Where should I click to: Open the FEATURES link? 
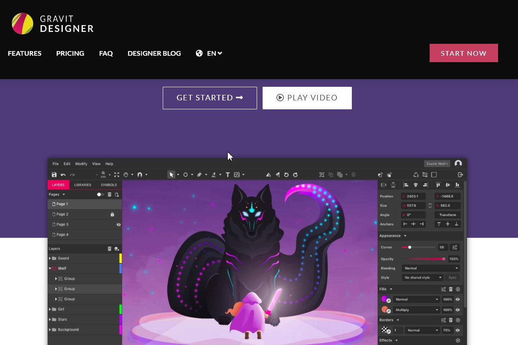[x=25, y=54]
